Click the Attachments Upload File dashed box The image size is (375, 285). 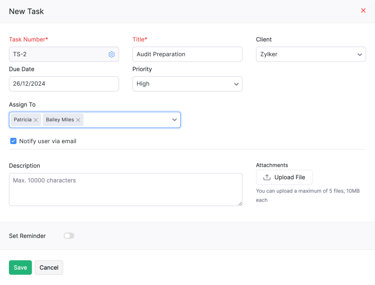point(284,177)
